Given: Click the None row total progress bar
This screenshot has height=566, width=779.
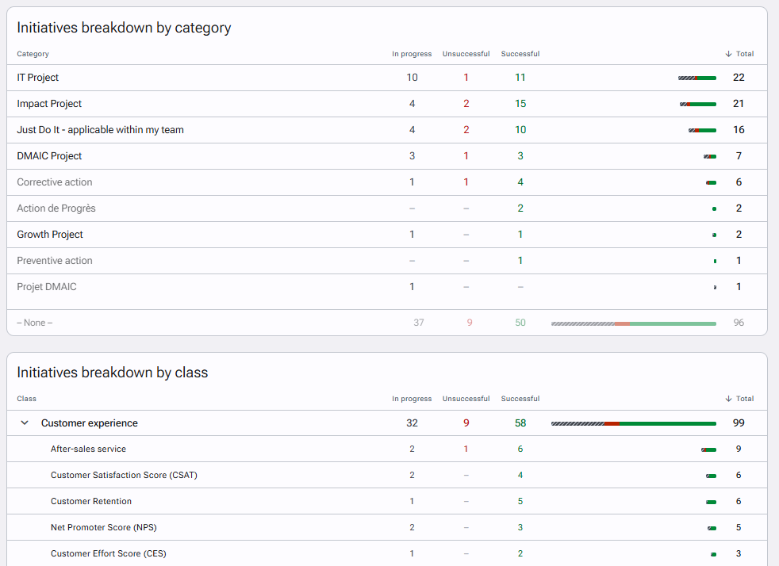Looking at the screenshot, I should click(x=634, y=323).
